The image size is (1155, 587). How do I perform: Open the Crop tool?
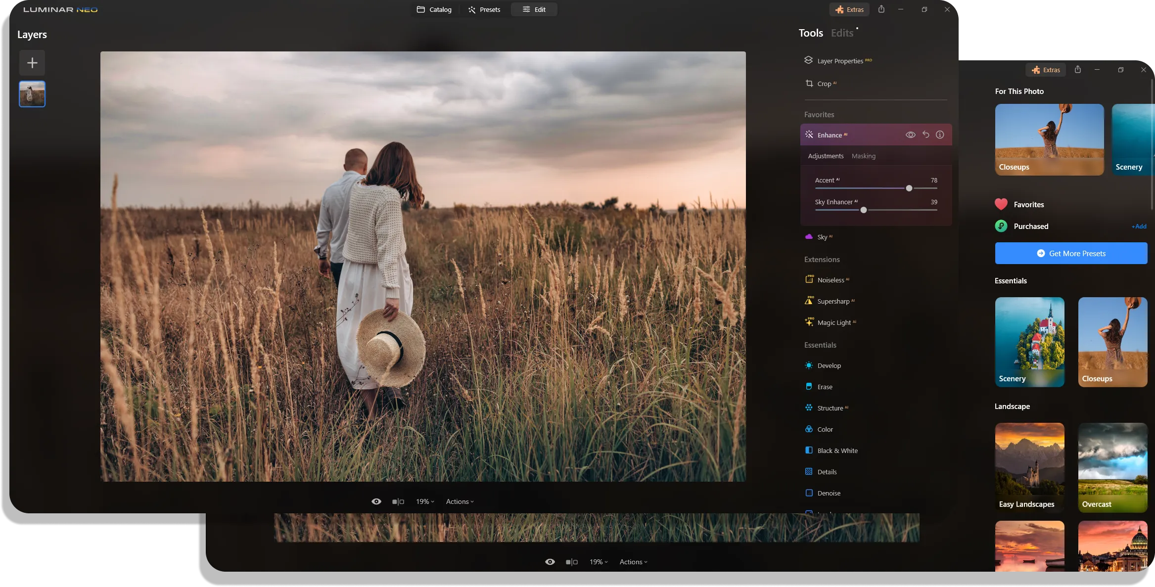[x=824, y=84]
